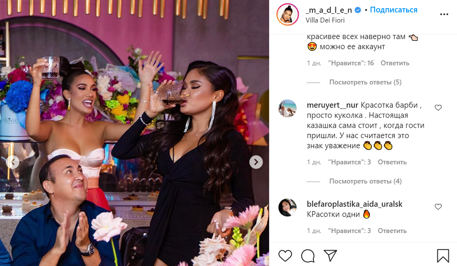This screenshot has height=266, width=457.
Task: Open the _m_a_d_l_e_n profile name
Action: coord(329,10)
